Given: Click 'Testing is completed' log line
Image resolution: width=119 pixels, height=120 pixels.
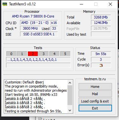Looking at the screenshot, I should (x=33, y=111).
